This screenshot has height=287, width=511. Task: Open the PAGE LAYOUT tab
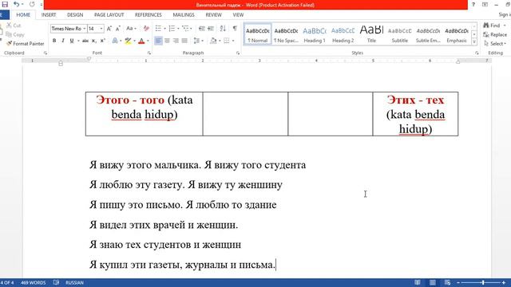coord(109,15)
